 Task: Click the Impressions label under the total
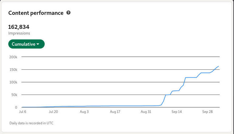[x=19, y=33]
